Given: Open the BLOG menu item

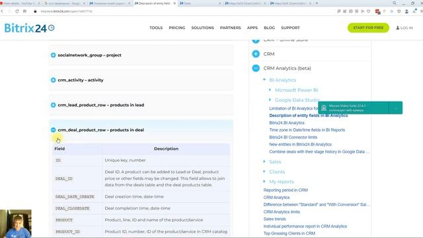Looking at the screenshot, I should pos(269,28).
